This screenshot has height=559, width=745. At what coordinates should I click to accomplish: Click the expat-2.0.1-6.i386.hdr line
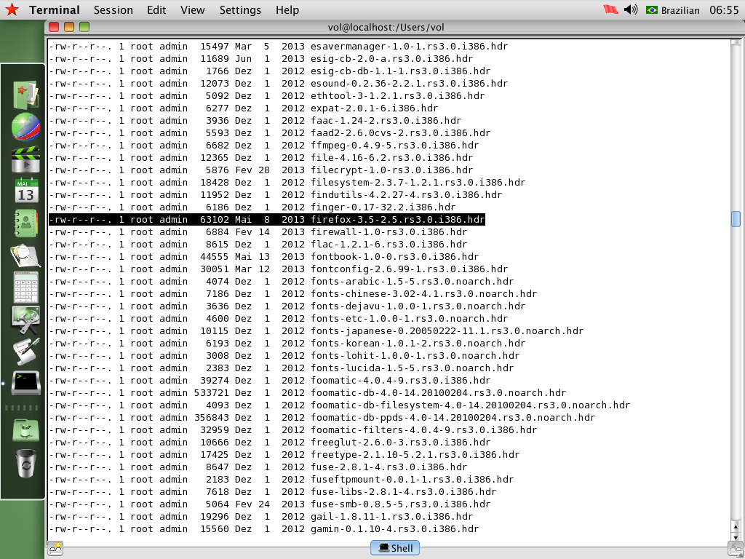(244, 108)
